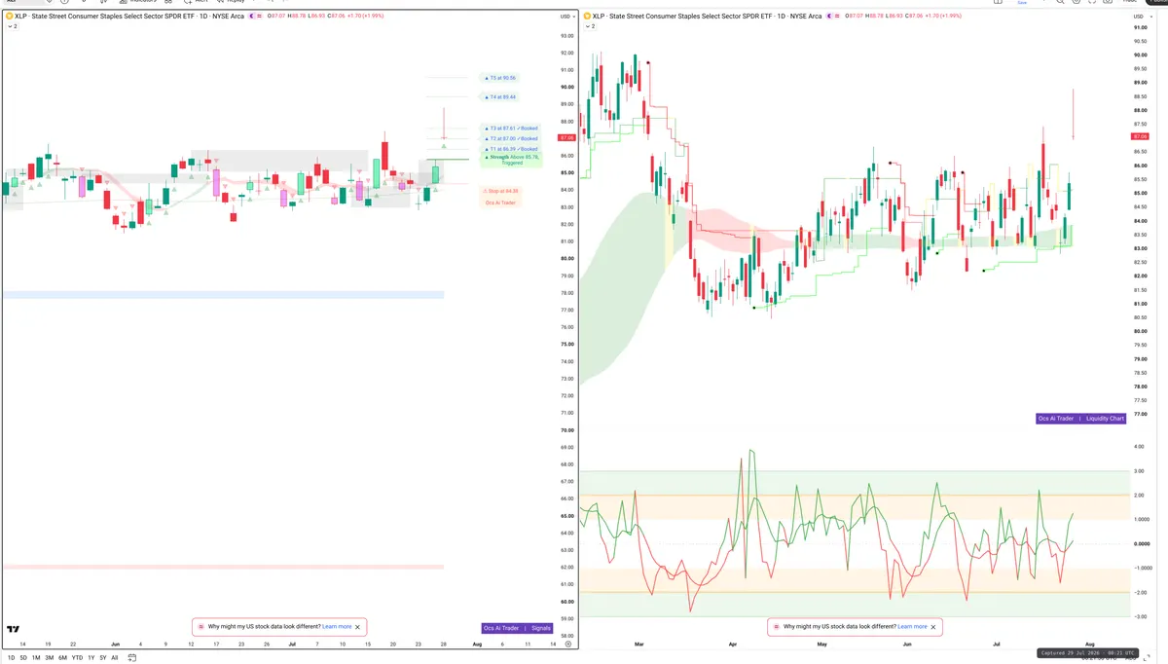
Task: Click the XLP symbol logo in left chart
Action: (10, 17)
